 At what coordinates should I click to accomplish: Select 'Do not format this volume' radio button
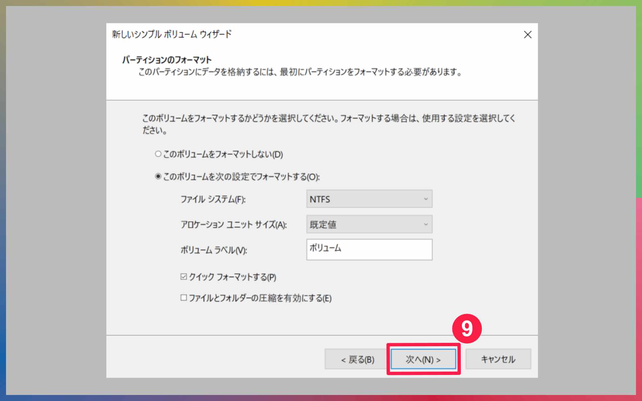coord(158,154)
